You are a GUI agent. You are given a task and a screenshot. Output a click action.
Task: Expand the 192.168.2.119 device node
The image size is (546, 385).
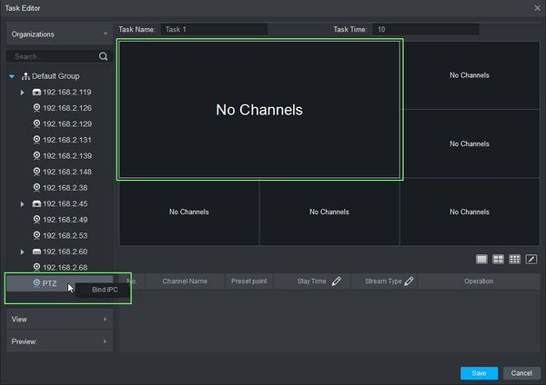pyautogui.click(x=22, y=93)
